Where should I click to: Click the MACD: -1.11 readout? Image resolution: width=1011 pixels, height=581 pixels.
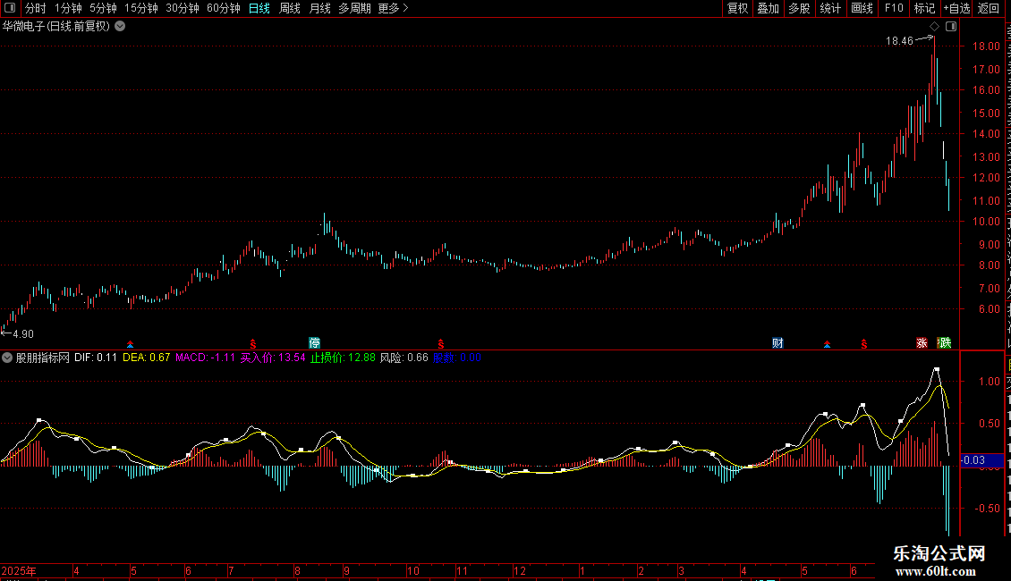click(x=205, y=358)
